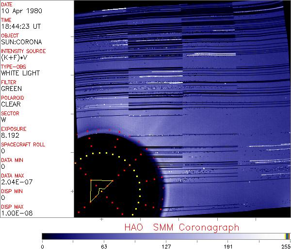
Task: Click the GREEN filter value
Action: 12,89
